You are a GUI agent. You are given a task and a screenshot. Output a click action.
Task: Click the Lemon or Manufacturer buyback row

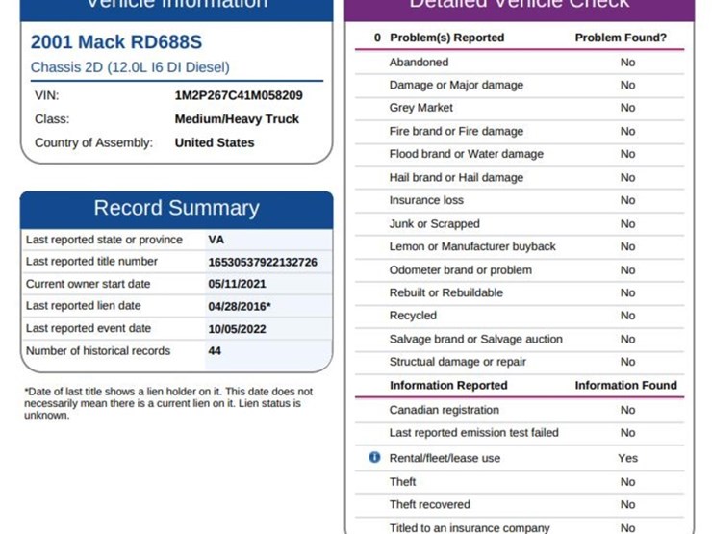472,246
